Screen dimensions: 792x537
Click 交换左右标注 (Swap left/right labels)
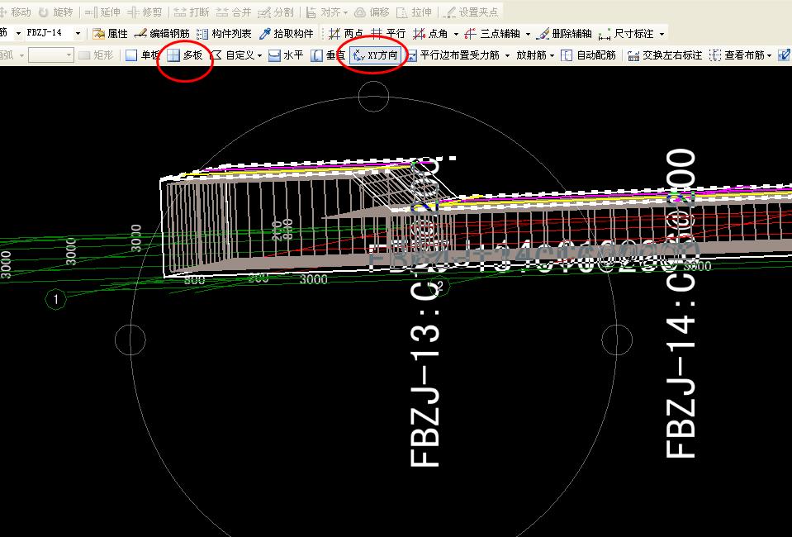click(x=665, y=55)
